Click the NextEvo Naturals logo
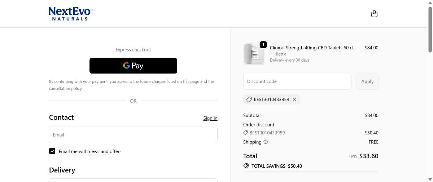433x182 pixels. [x=71, y=14]
